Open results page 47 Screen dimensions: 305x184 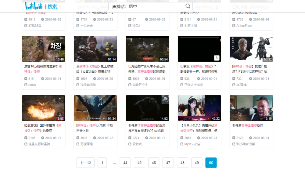(168, 163)
